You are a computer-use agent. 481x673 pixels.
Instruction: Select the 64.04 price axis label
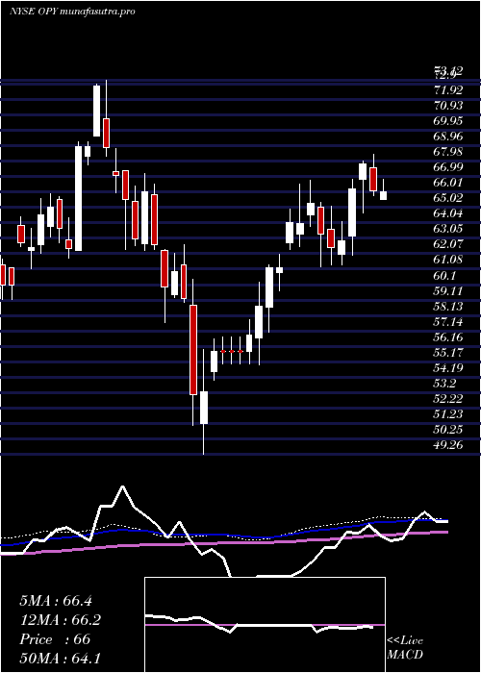(448, 213)
